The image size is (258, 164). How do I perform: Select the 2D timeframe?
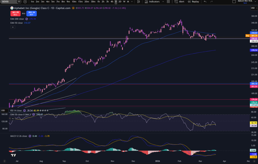pos(120,2)
